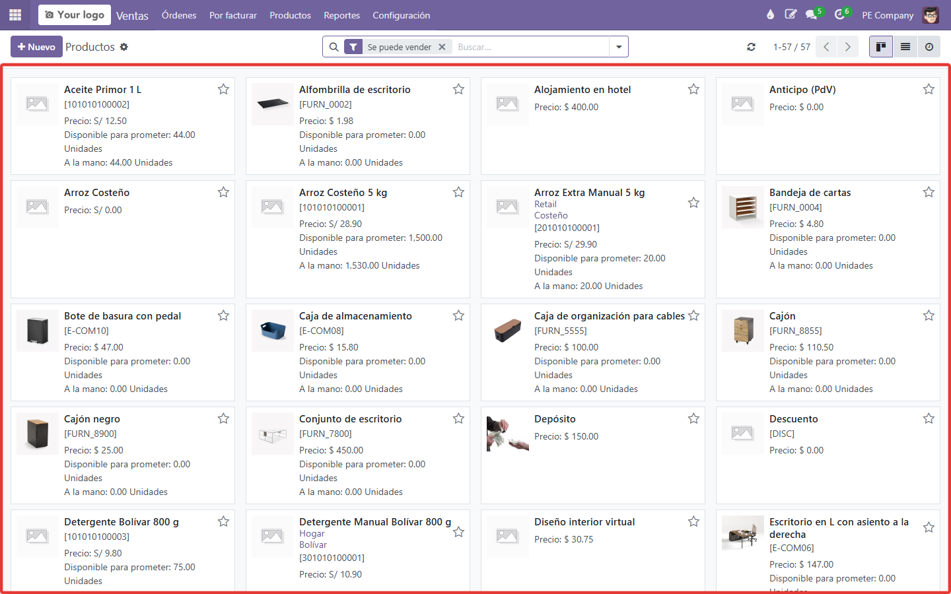Open Alfombrilla de escritorio product image
The width and height of the screenshot is (951, 594).
[x=273, y=104]
